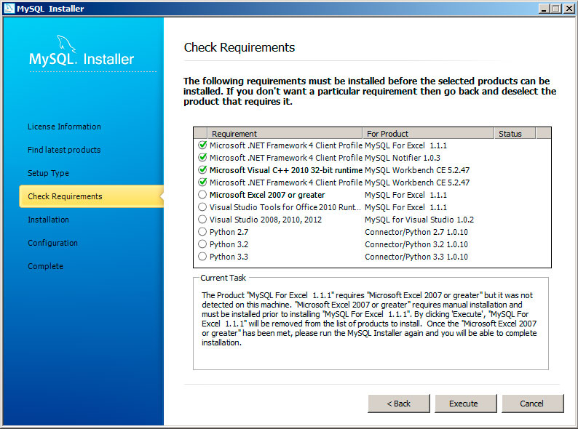Open License Information step in sidebar
The height and width of the screenshot is (429, 578).
[x=64, y=127]
